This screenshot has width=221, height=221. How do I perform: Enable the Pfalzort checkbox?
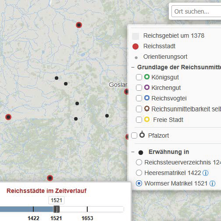(134, 135)
